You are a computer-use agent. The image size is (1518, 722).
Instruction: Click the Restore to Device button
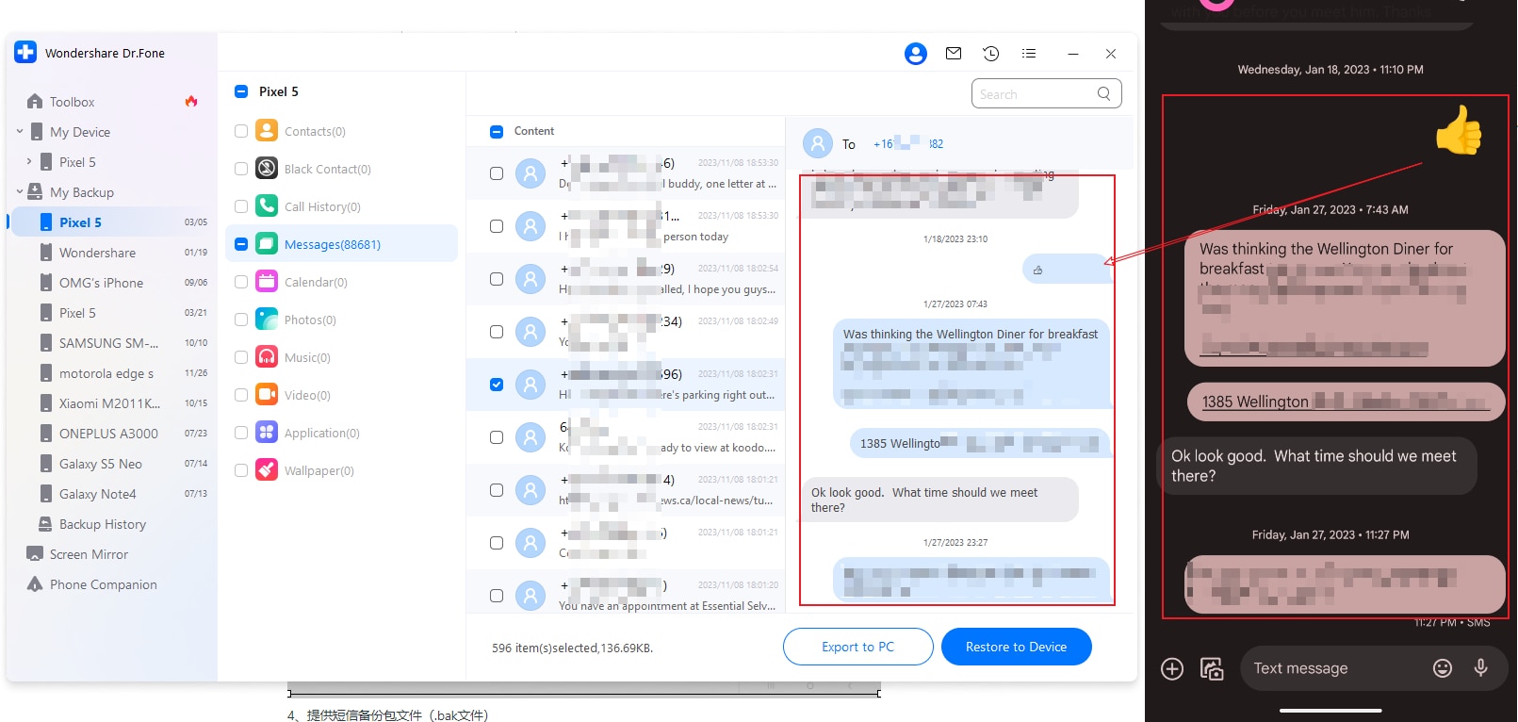(x=1016, y=647)
